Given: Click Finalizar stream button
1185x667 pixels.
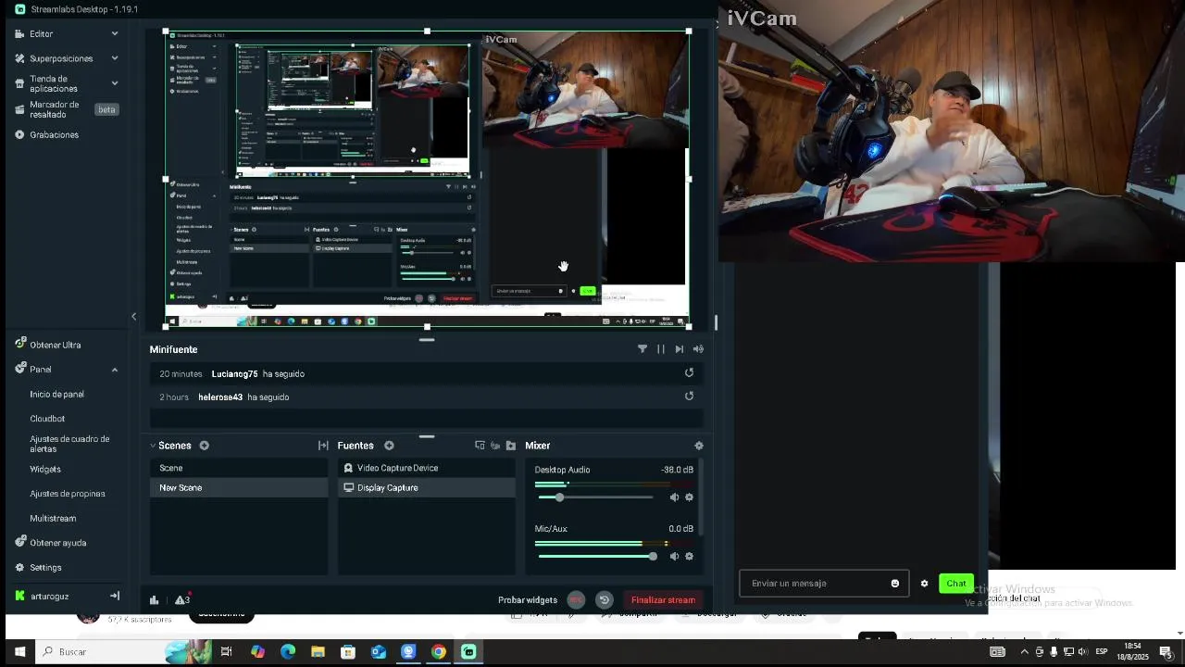Looking at the screenshot, I should coord(663,600).
